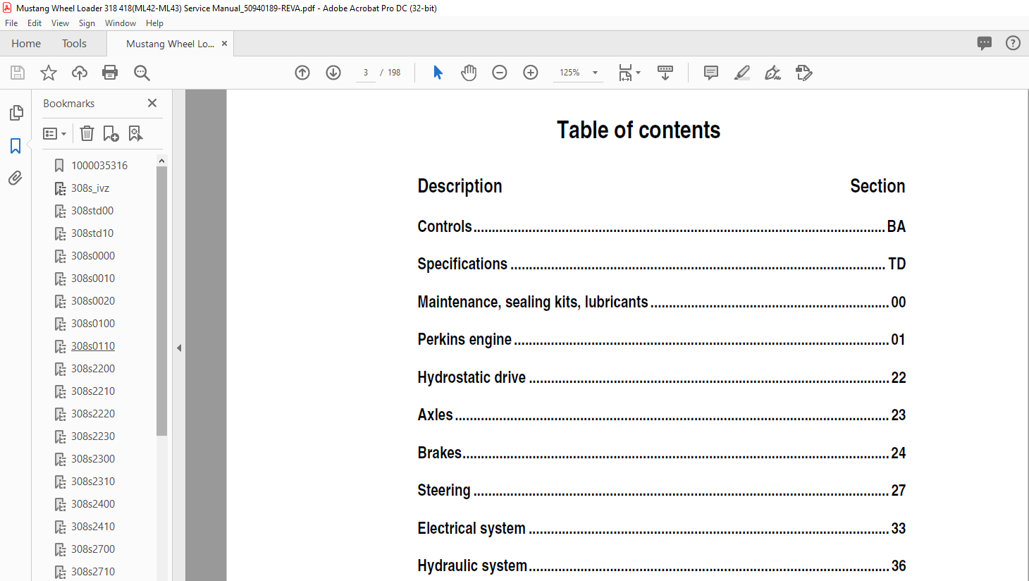Select bookmark 308s0110
This screenshot has width=1029, height=581.
tap(93, 346)
